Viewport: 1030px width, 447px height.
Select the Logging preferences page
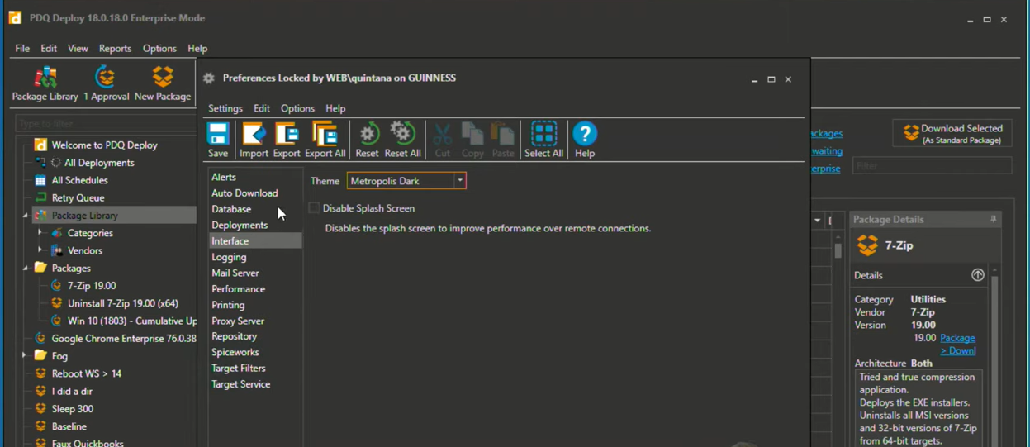229,257
